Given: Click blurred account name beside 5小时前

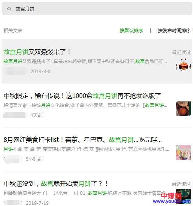Looking at the screenshot, I should [13, 159].
